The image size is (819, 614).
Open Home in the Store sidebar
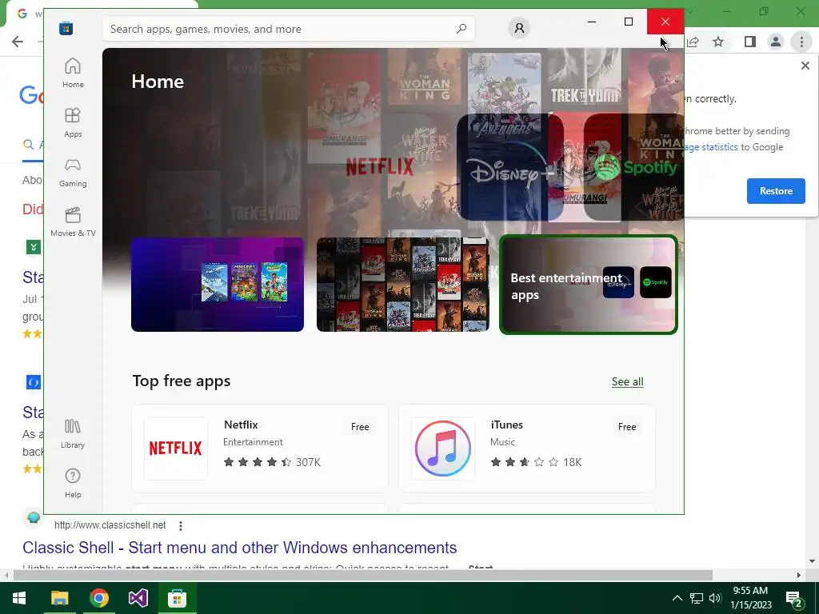click(x=73, y=73)
